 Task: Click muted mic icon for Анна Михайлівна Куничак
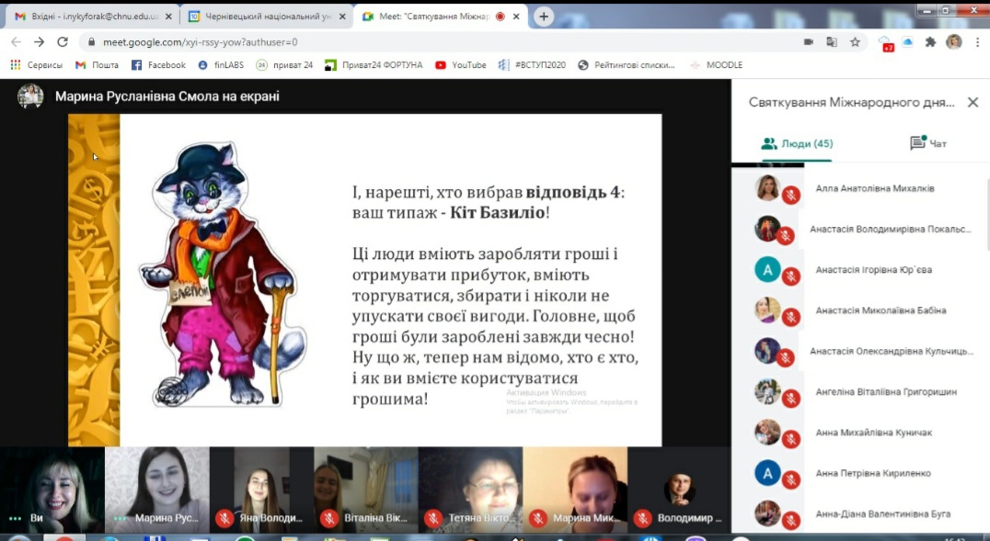pyautogui.click(x=790, y=439)
